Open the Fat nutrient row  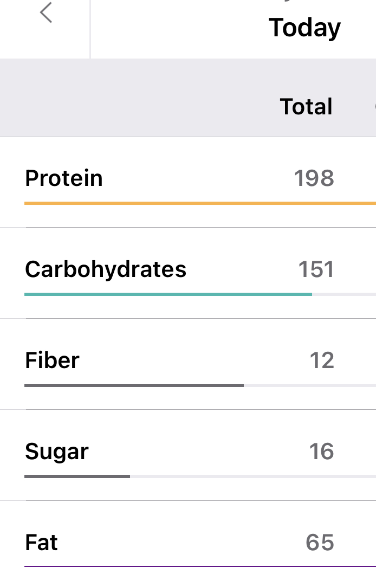coord(41,543)
